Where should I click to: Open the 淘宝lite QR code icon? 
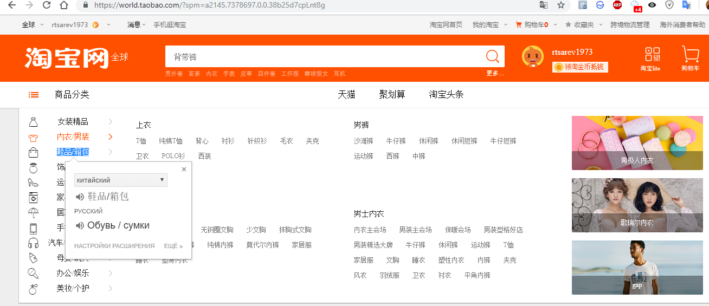(x=653, y=55)
